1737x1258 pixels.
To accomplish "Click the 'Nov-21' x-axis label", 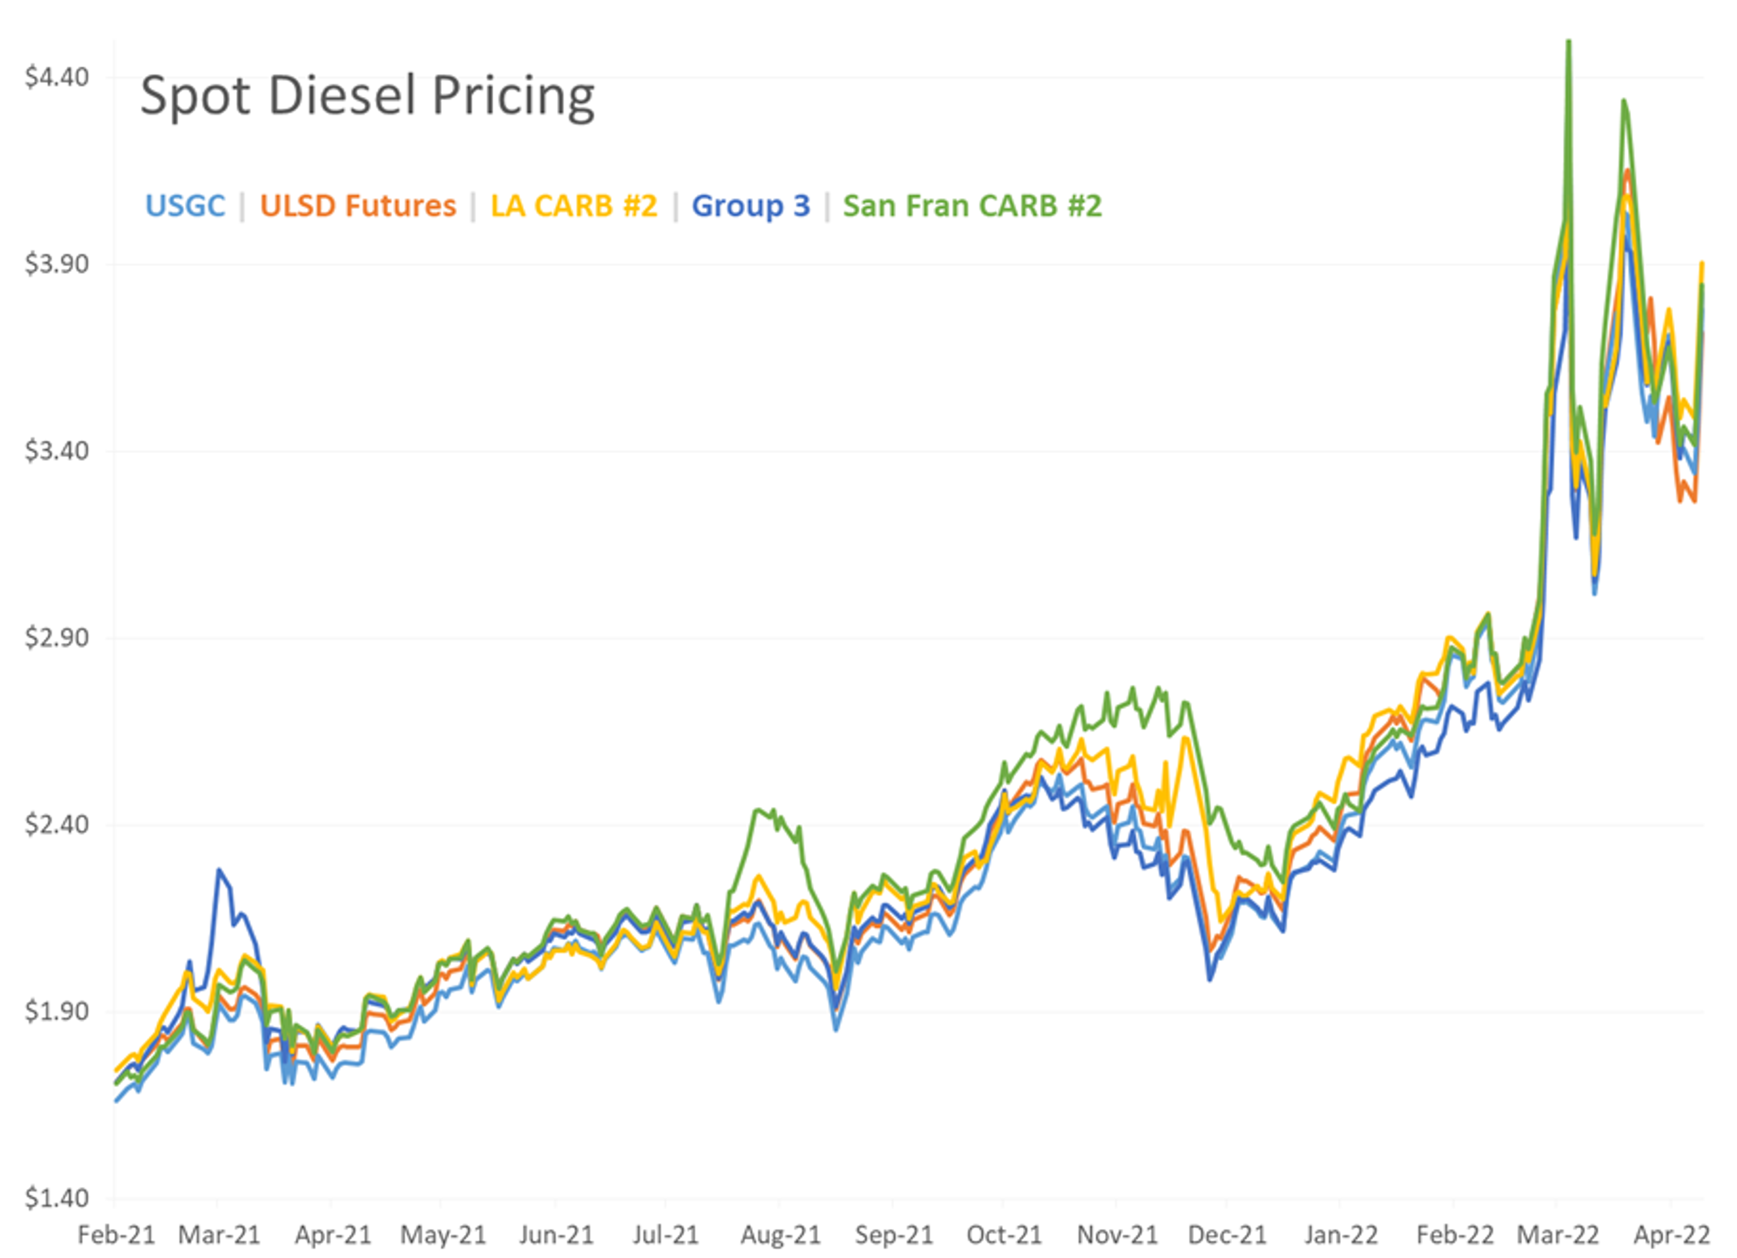I will click(x=1117, y=1236).
